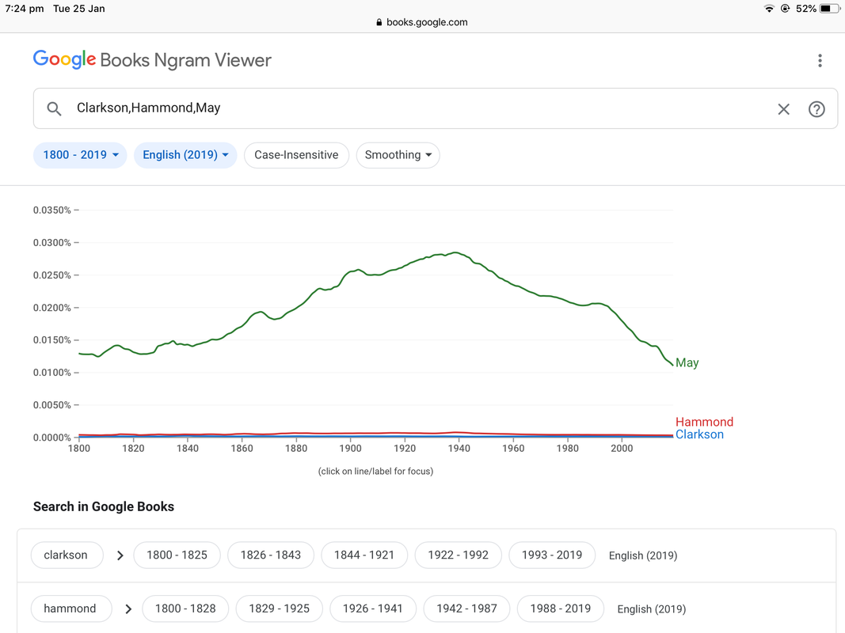The image size is (845, 633).
Task: Open hammond 1829 - 1925 results
Action: pyautogui.click(x=279, y=608)
